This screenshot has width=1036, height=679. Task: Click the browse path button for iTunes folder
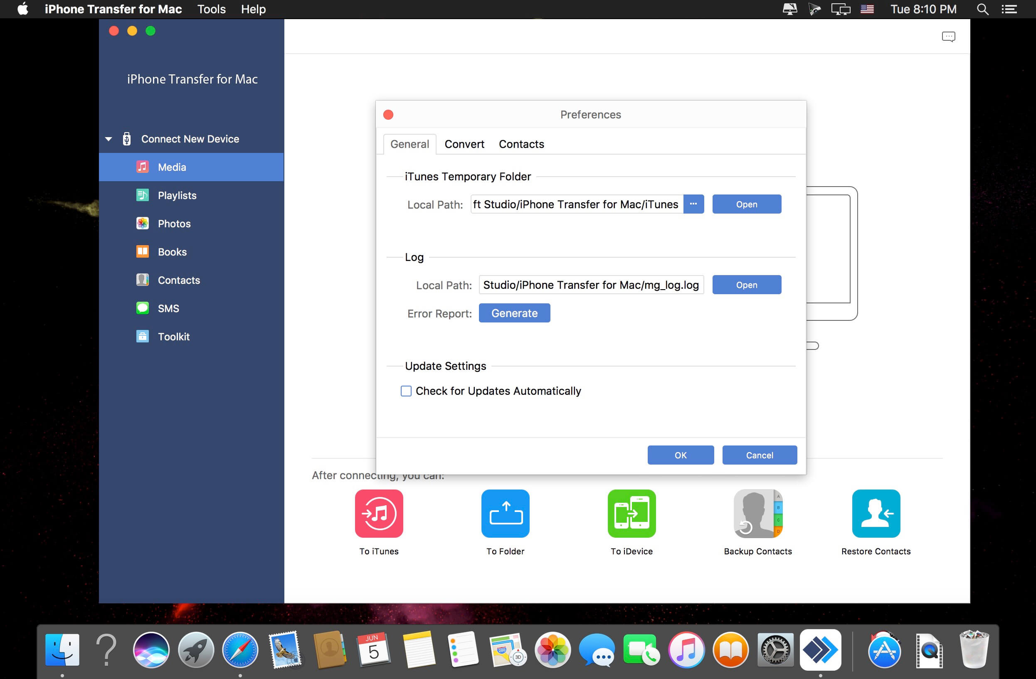(x=693, y=204)
